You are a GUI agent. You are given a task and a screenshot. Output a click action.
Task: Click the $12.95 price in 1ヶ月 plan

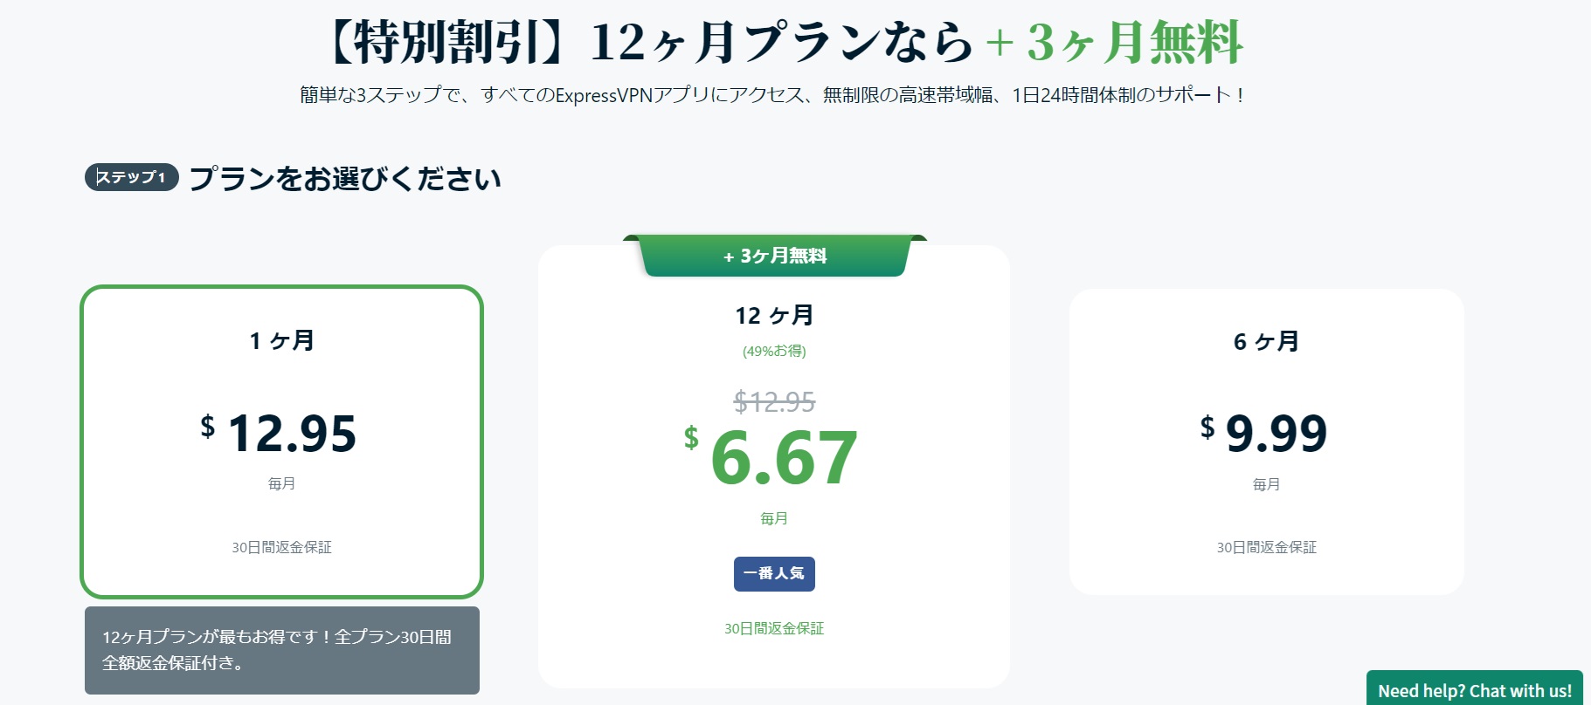pyautogui.click(x=279, y=433)
